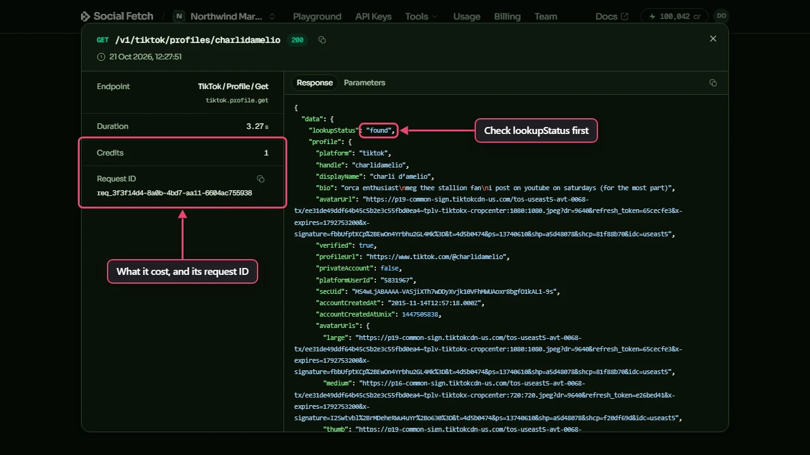Close the request detail dialog

[713, 39]
